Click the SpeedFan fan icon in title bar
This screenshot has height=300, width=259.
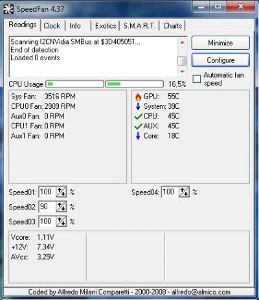point(8,9)
